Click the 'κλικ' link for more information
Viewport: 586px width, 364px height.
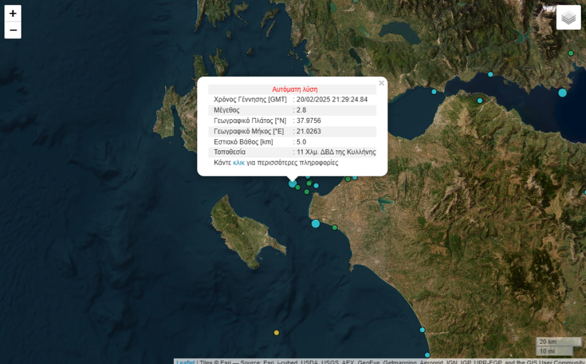[x=239, y=163]
